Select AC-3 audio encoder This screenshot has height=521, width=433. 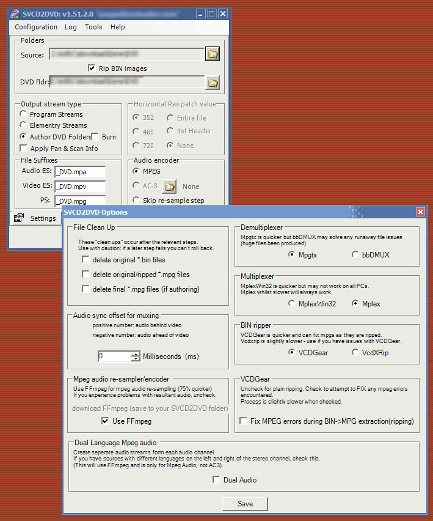coord(136,185)
